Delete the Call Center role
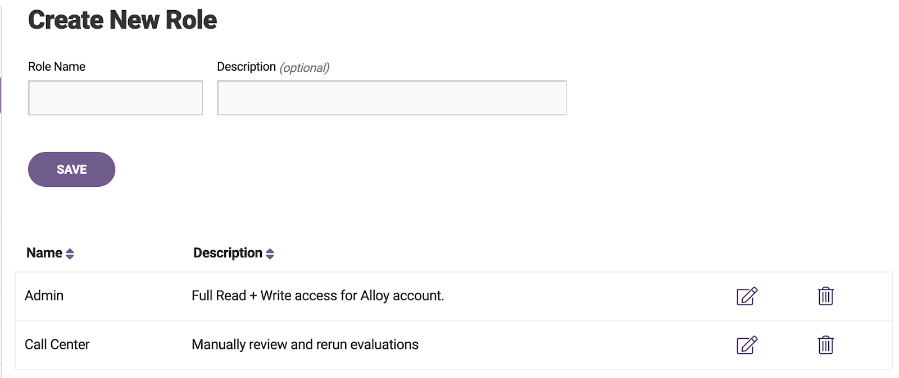 click(825, 345)
